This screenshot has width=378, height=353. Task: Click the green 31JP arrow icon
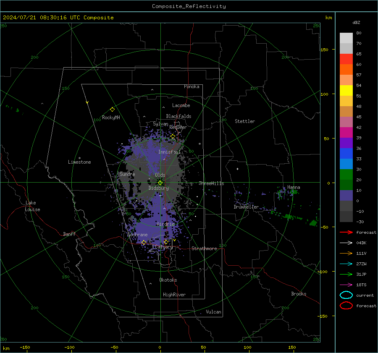click(x=346, y=274)
